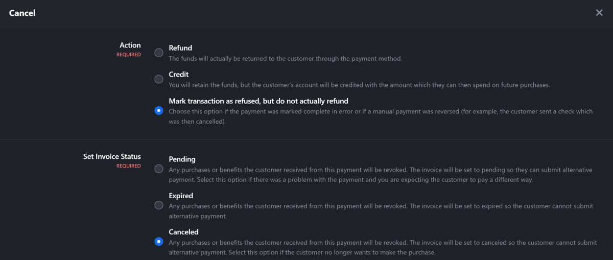The height and width of the screenshot is (260, 613).
Task: Click the Credit option label text
Action: coord(179,75)
